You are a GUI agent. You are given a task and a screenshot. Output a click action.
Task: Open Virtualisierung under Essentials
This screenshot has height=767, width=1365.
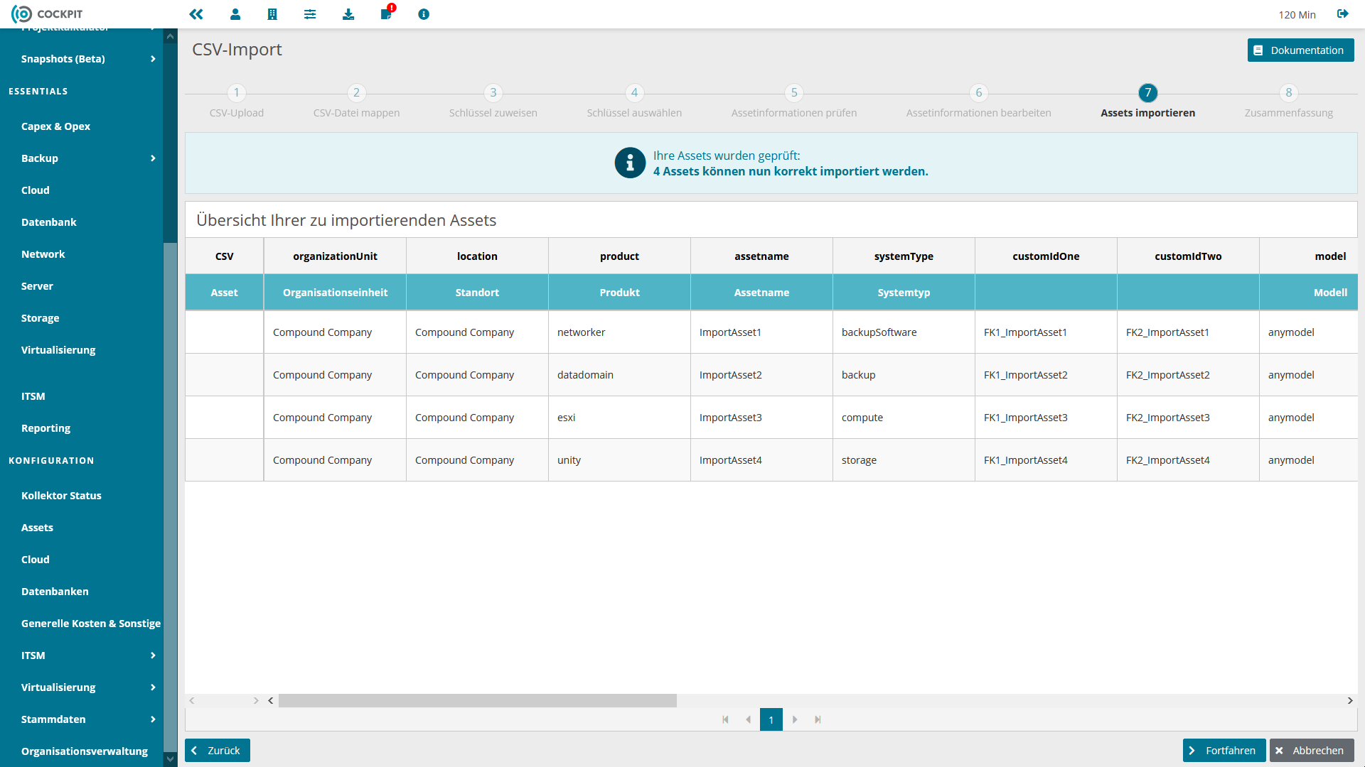(58, 350)
